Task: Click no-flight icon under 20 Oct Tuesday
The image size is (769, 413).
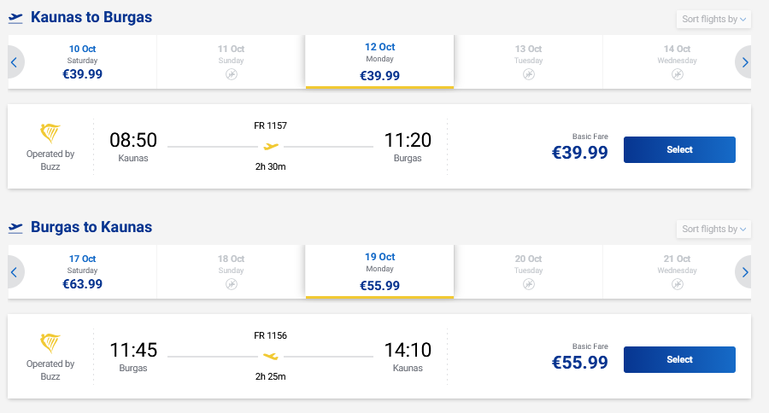Action: [x=529, y=285]
